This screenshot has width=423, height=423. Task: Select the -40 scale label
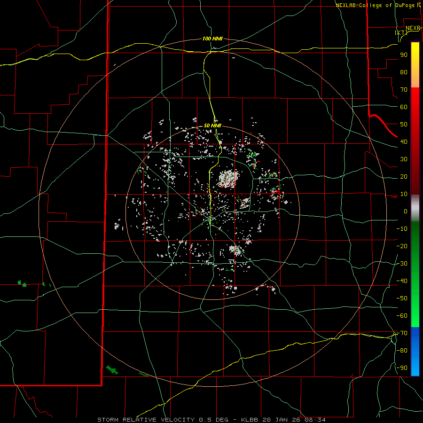click(402, 281)
